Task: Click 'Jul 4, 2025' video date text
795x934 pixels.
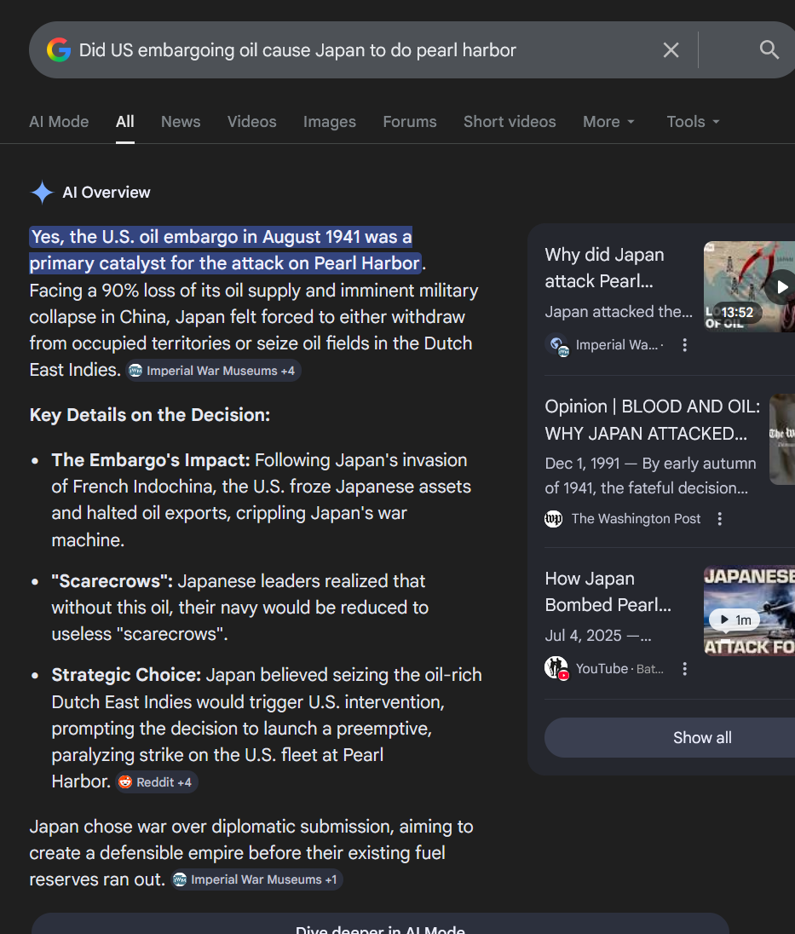Action: (x=583, y=636)
